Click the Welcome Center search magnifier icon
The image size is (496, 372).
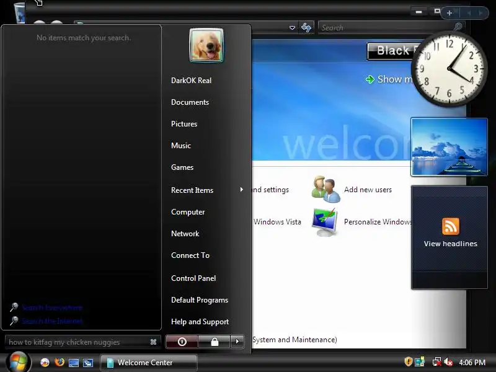coord(458,27)
